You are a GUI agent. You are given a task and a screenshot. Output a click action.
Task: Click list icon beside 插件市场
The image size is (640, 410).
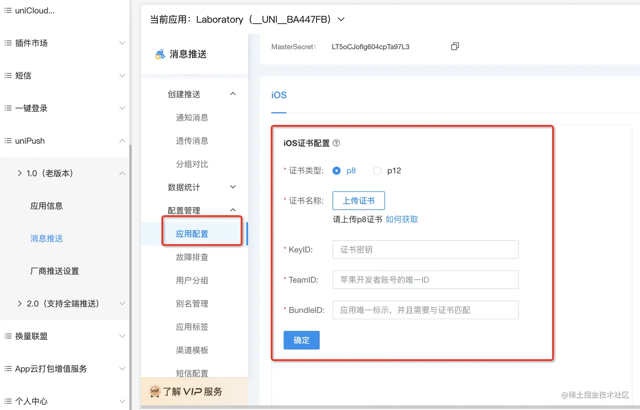[x=8, y=43]
